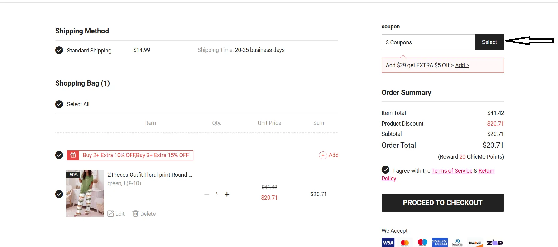The image size is (558, 247).
Task: Click the 3 Coupons input field
Action: (x=428, y=42)
